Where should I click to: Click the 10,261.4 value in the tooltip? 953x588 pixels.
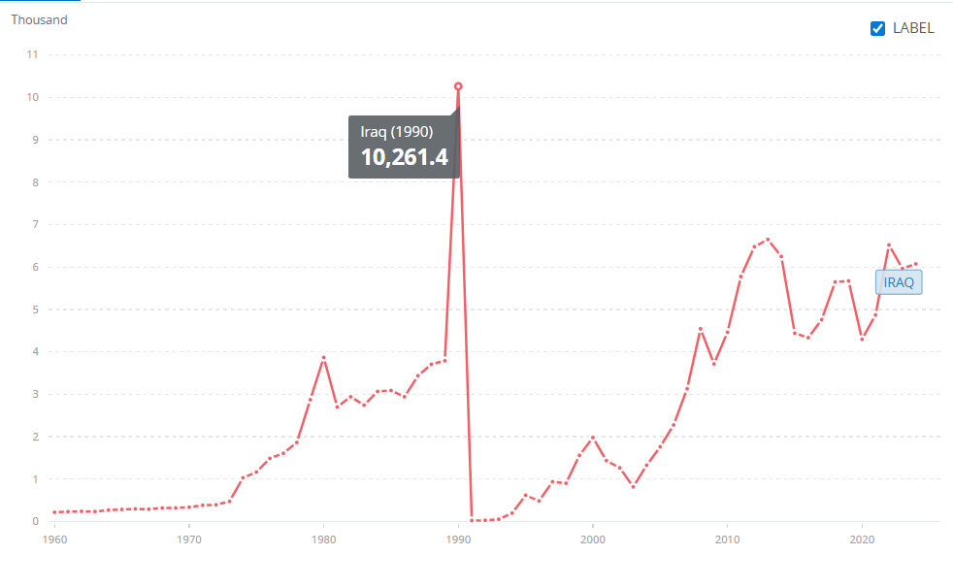point(404,157)
